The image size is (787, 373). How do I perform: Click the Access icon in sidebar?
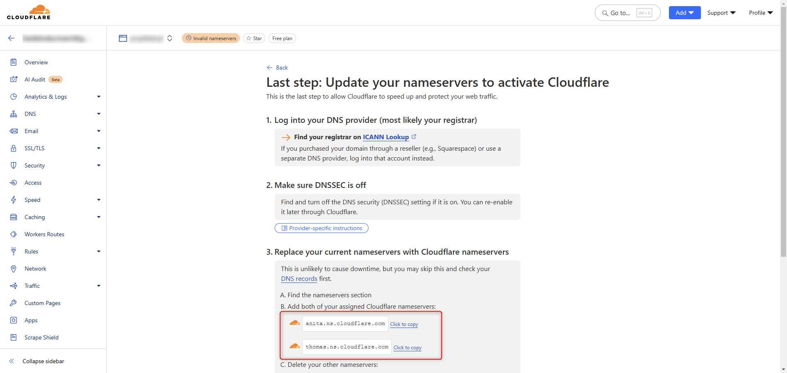[14, 183]
